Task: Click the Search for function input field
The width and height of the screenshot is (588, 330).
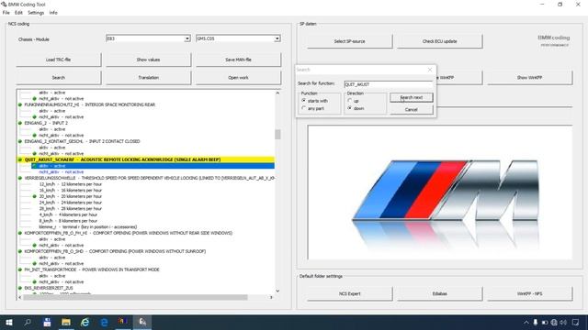Action: 388,84
